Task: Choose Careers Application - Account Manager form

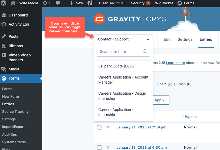Action: [x=123, y=80]
